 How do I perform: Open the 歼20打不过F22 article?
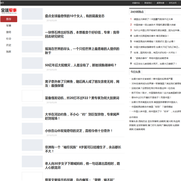tap(82, 98)
